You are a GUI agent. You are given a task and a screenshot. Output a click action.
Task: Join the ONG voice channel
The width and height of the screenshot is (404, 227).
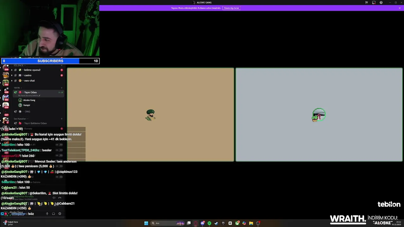point(38,112)
